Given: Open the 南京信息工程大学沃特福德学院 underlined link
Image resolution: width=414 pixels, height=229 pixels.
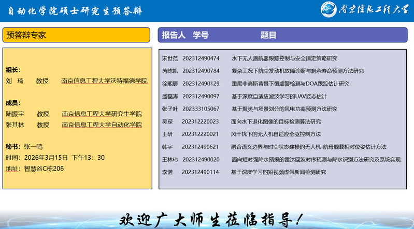Looking at the screenshot, I should click(x=104, y=81).
